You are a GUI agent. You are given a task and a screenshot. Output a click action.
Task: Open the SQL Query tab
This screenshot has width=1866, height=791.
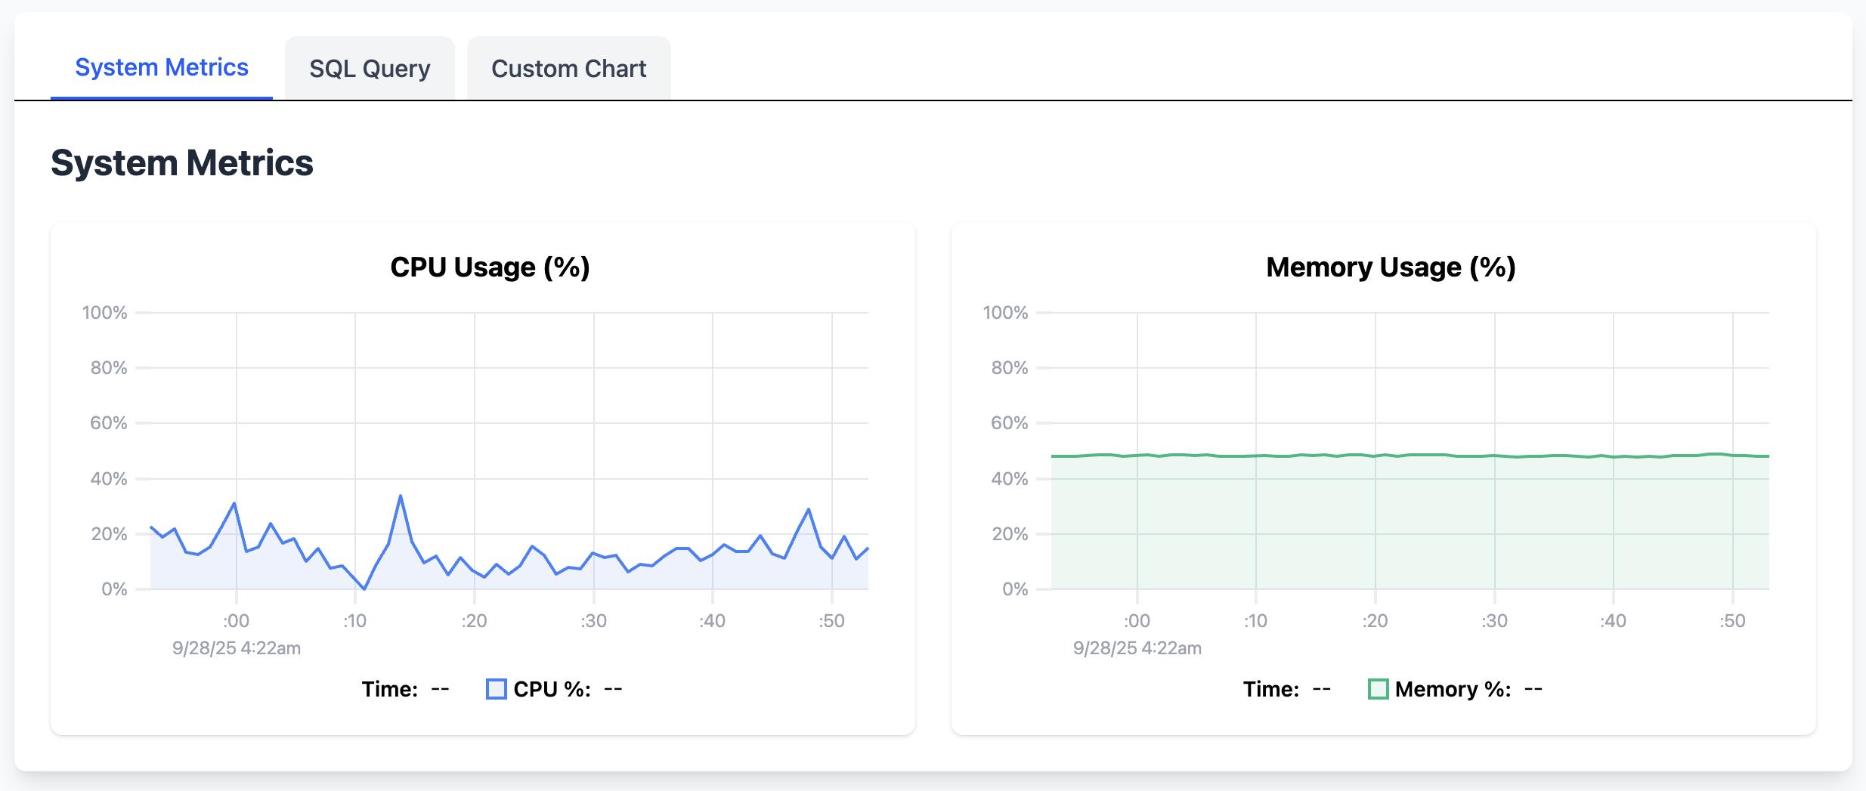(370, 69)
